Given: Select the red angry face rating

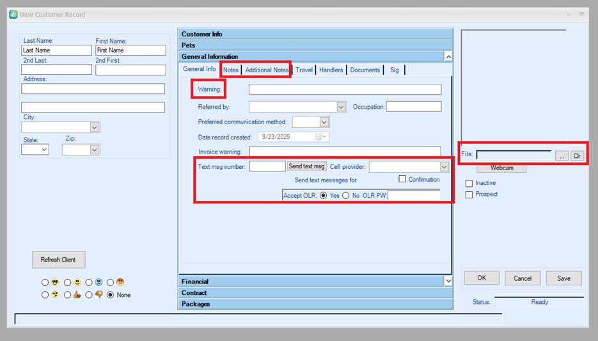Looking at the screenshot, I should pos(111,282).
